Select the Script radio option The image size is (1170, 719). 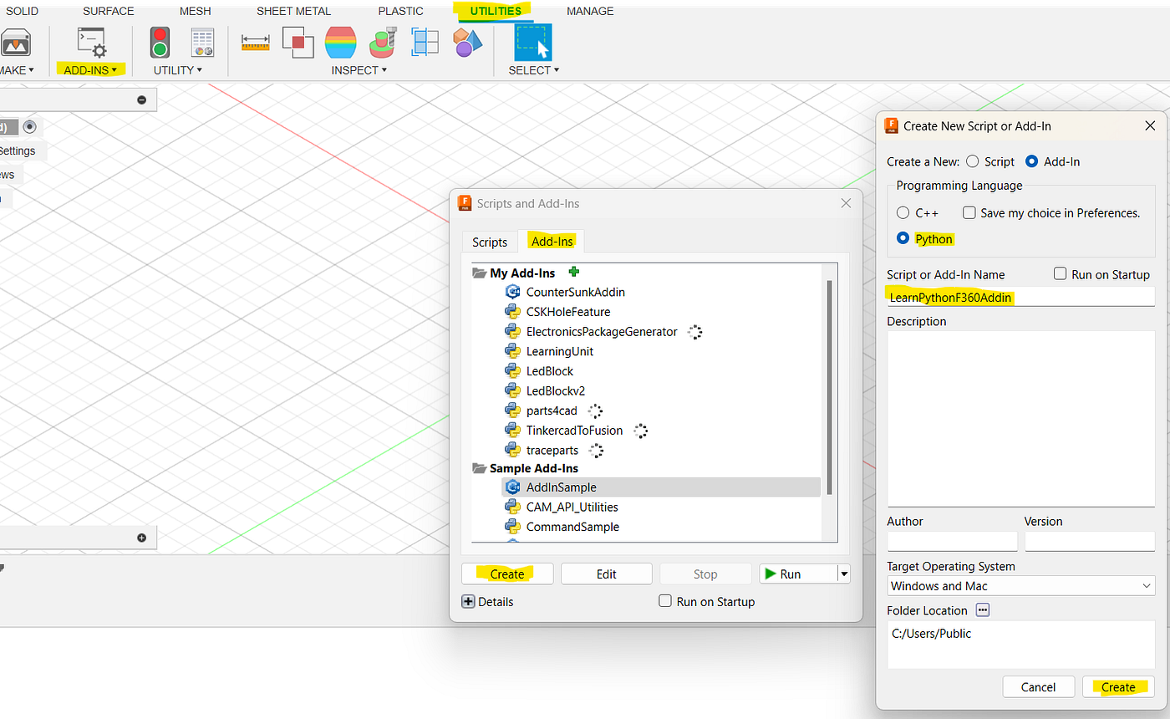972,161
